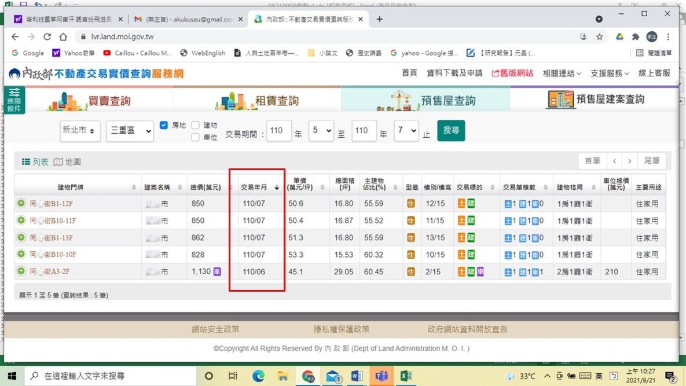Expand row details for 街B1-13F
Viewport: 686px width, 386px height.
(x=21, y=237)
